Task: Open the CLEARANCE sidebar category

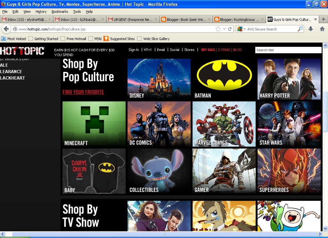Action: pyautogui.click(x=11, y=72)
